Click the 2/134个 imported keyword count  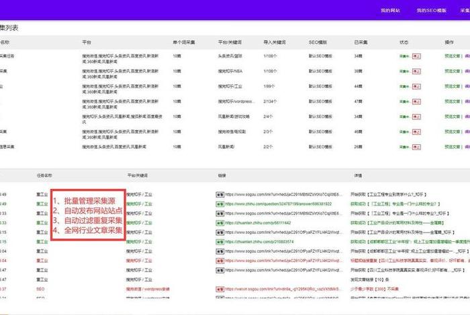270,101
